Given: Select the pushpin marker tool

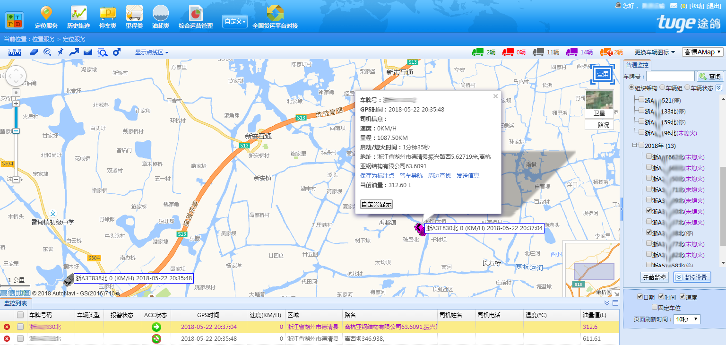Looking at the screenshot, I should (x=60, y=52).
